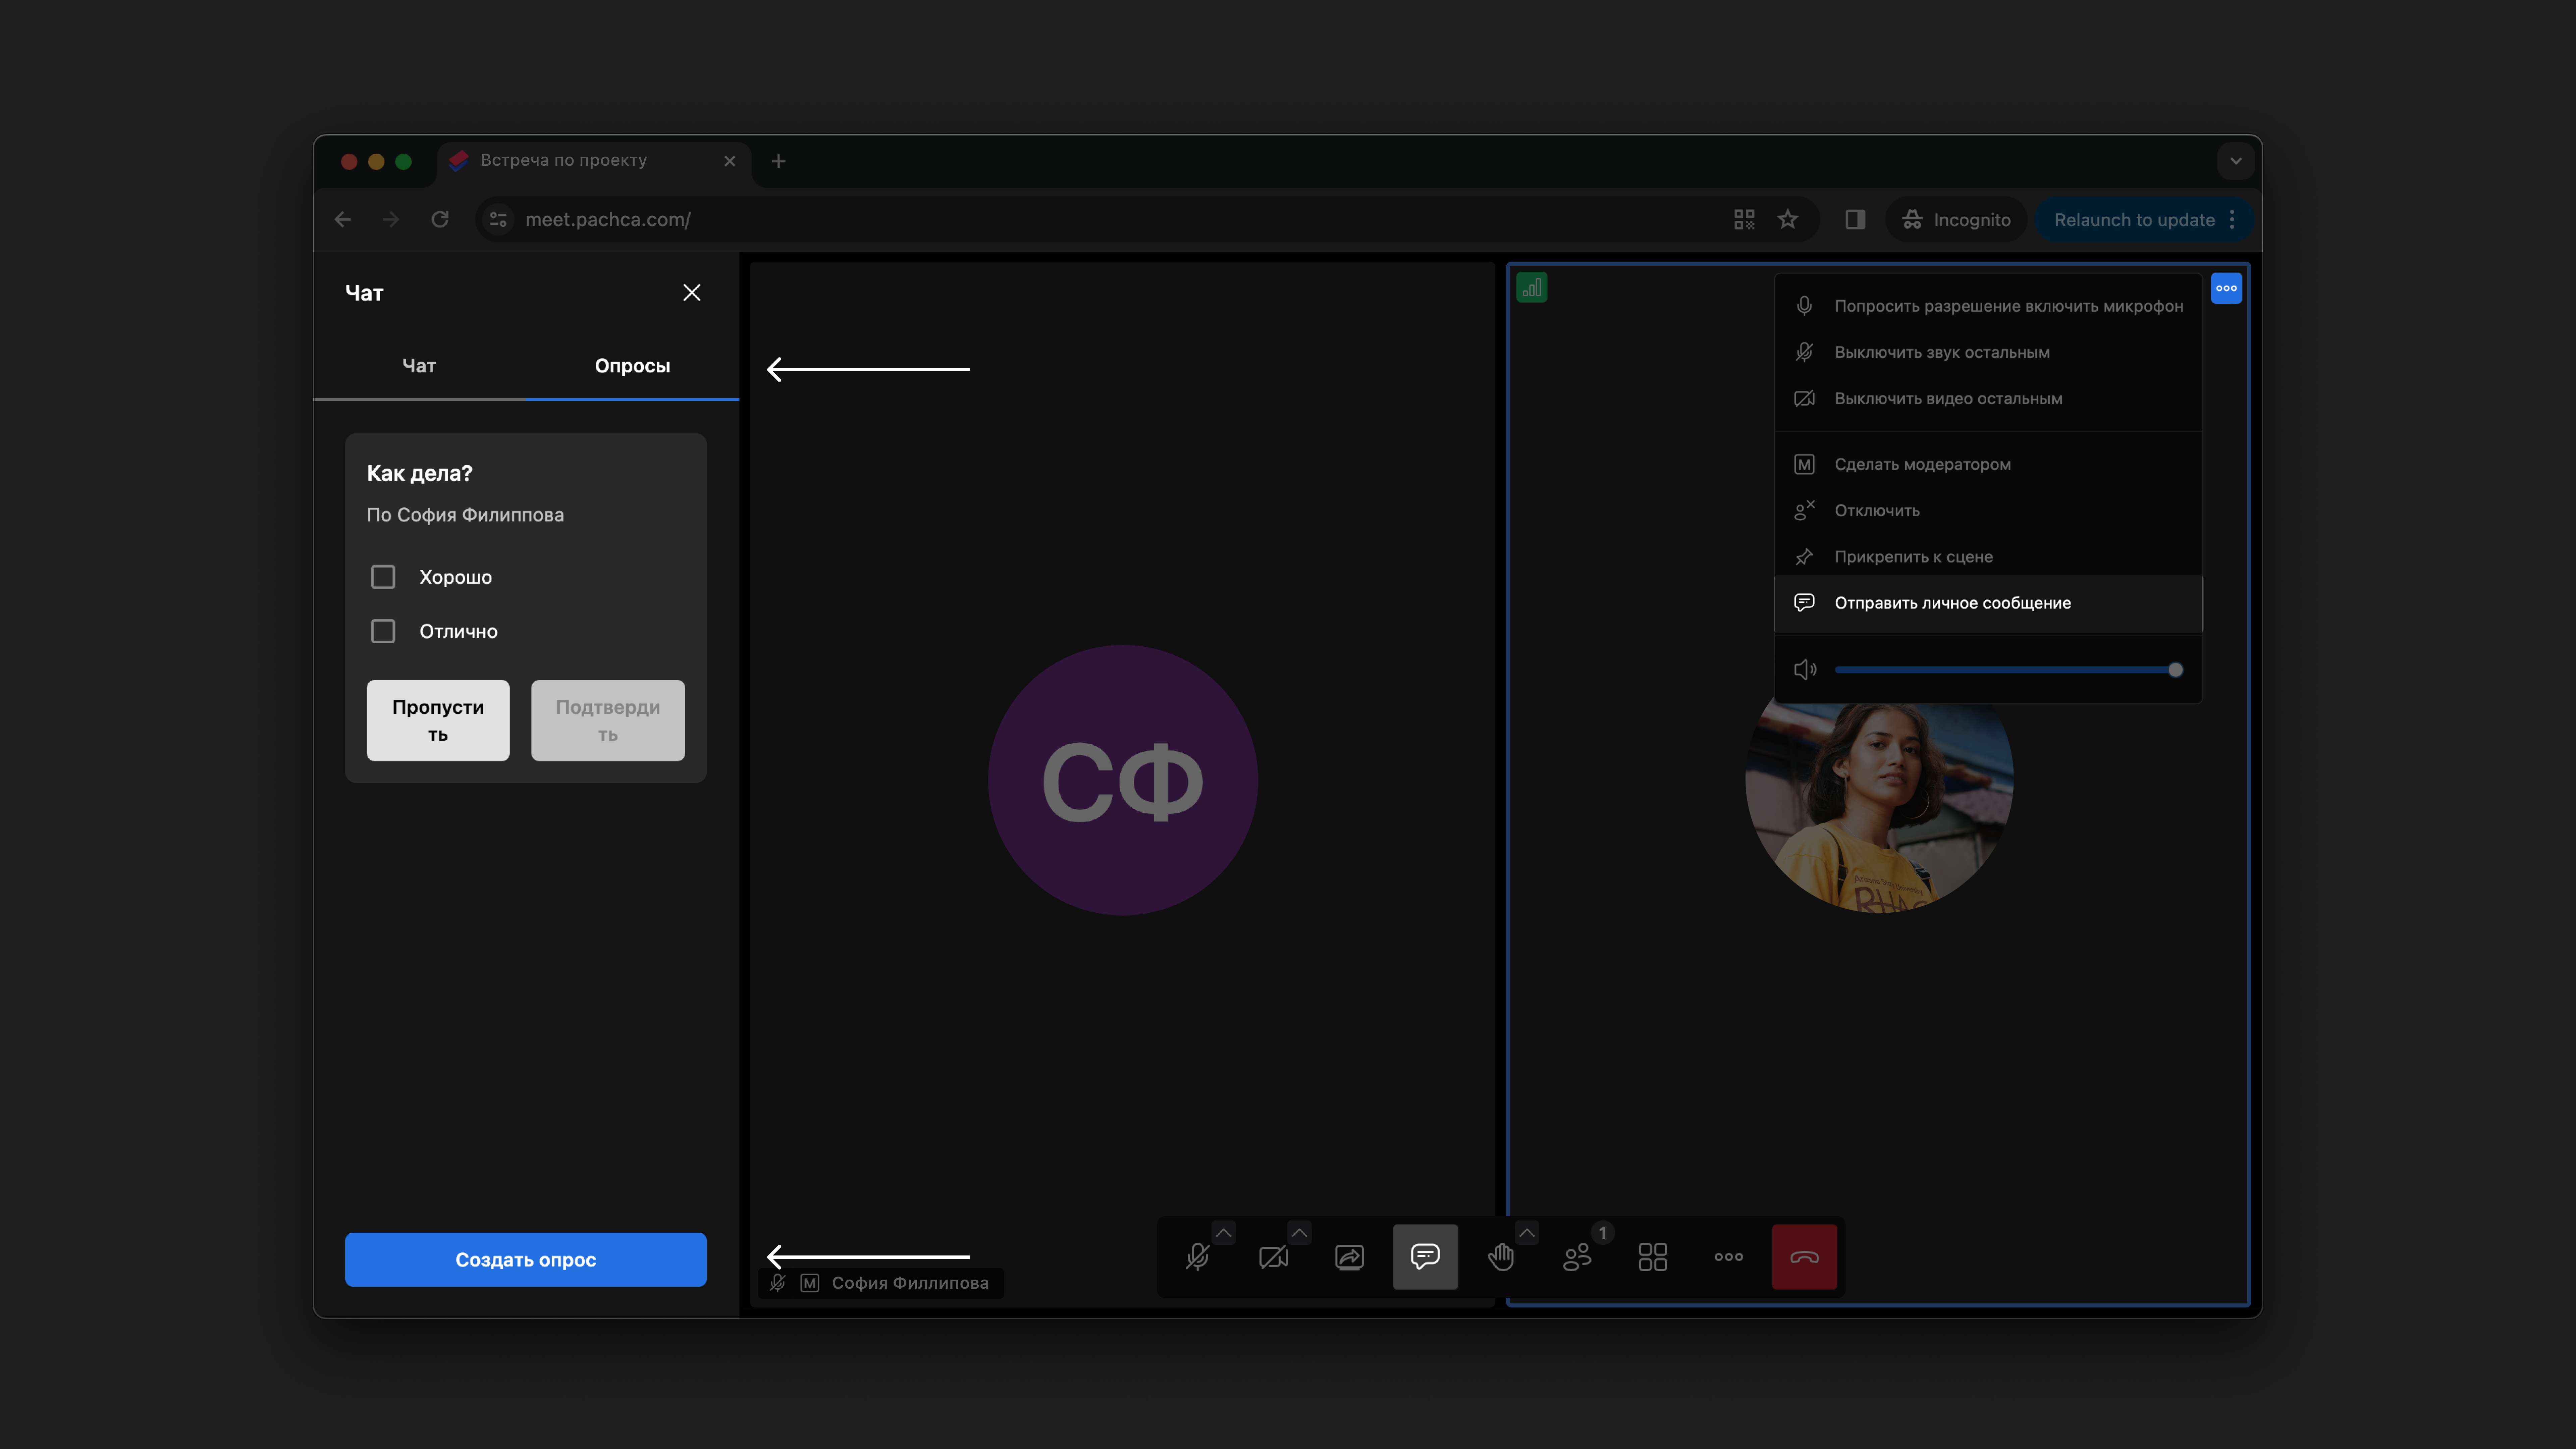Switch to the Чат tab
Screen dimensions: 2576x1449
[419, 366]
